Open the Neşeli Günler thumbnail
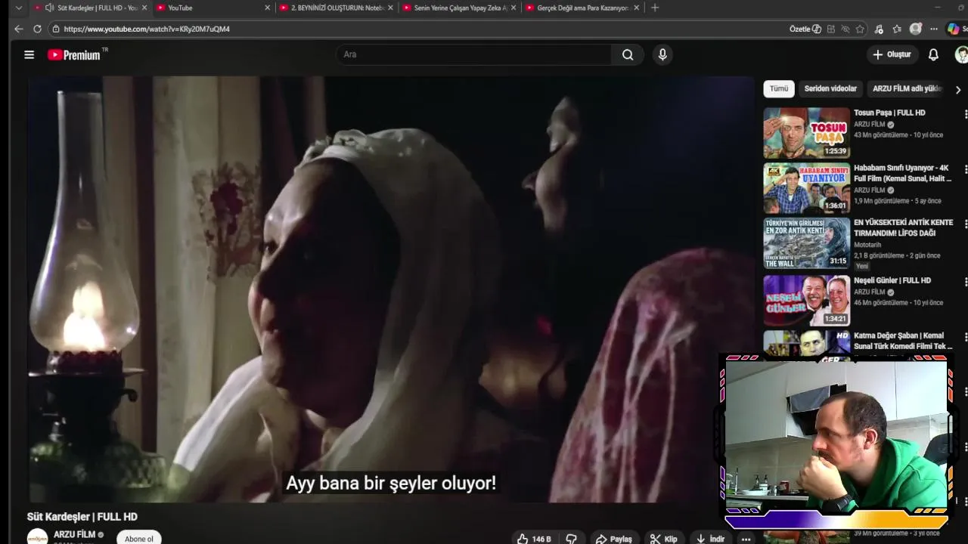 pyautogui.click(x=806, y=300)
